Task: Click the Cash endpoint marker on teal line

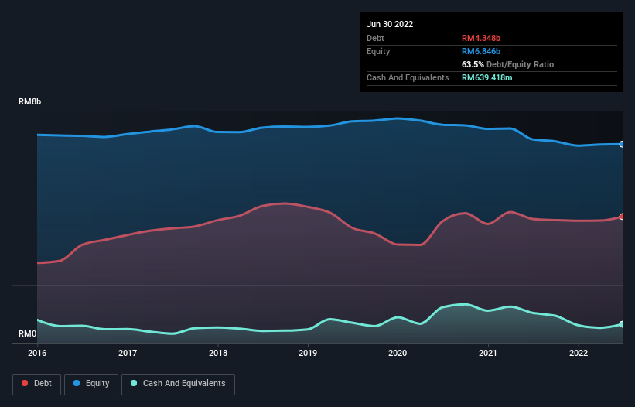Action: point(622,324)
